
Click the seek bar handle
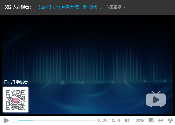(16, 121)
